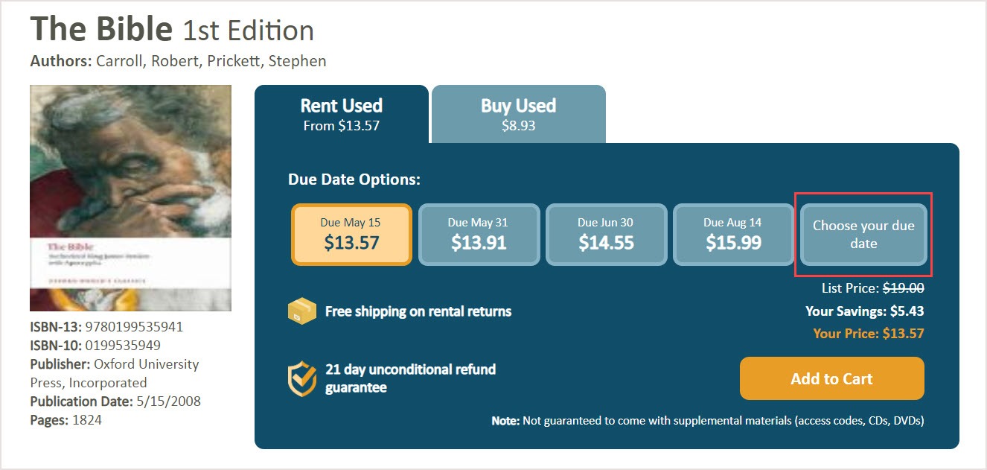Click the Bible book cover thumbnail
This screenshot has width=987, height=470.
[130, 197]
